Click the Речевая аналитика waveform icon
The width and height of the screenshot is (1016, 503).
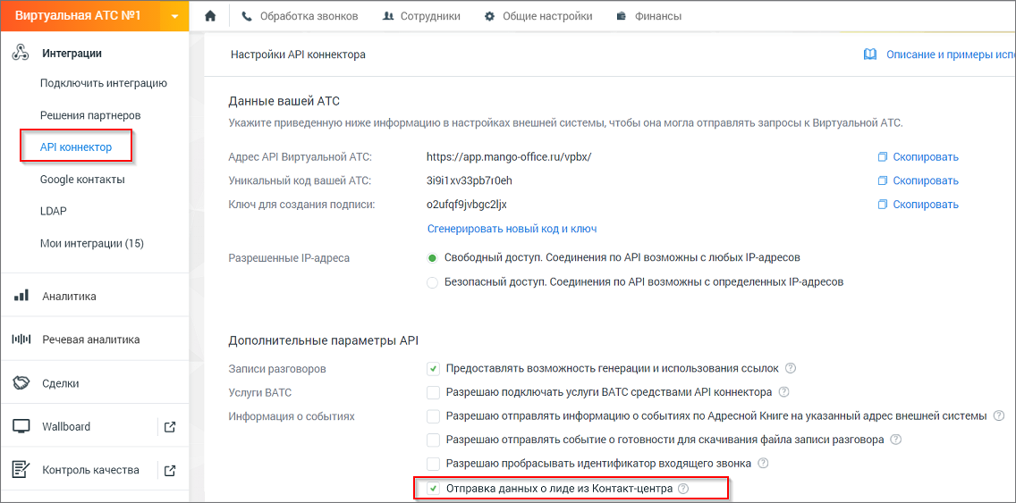coord(21,340)
